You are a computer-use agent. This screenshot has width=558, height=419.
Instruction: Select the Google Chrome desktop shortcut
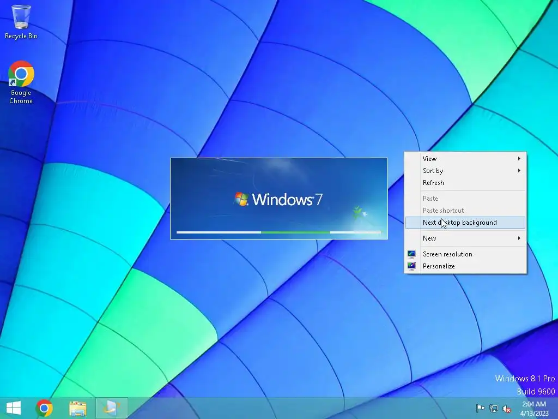click(x=21, y=82)
